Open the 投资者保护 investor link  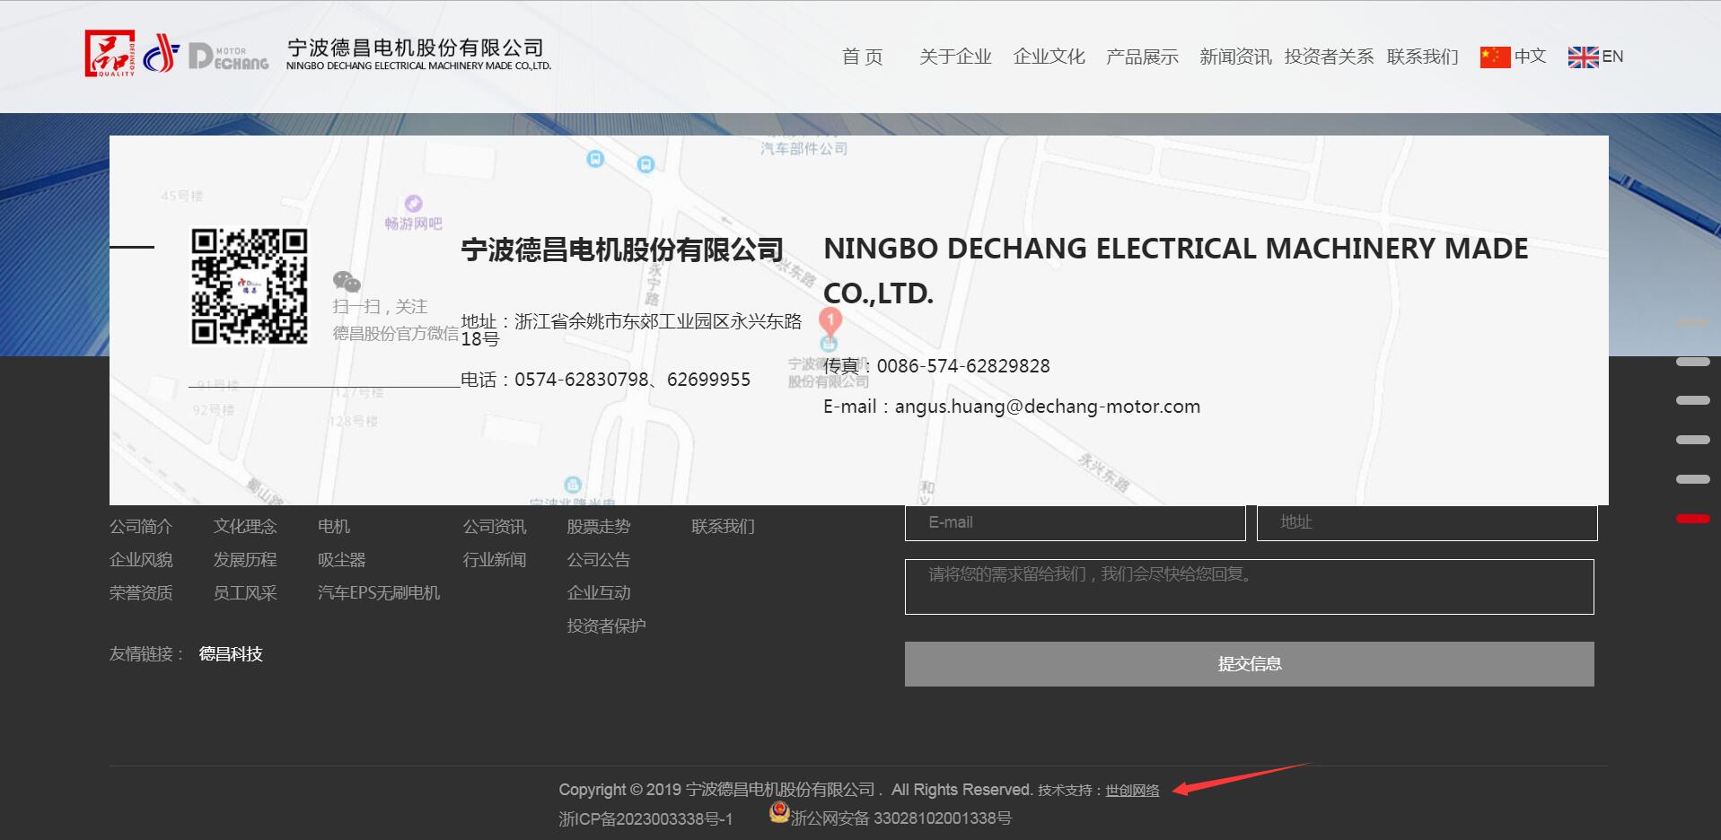(606, 626)
